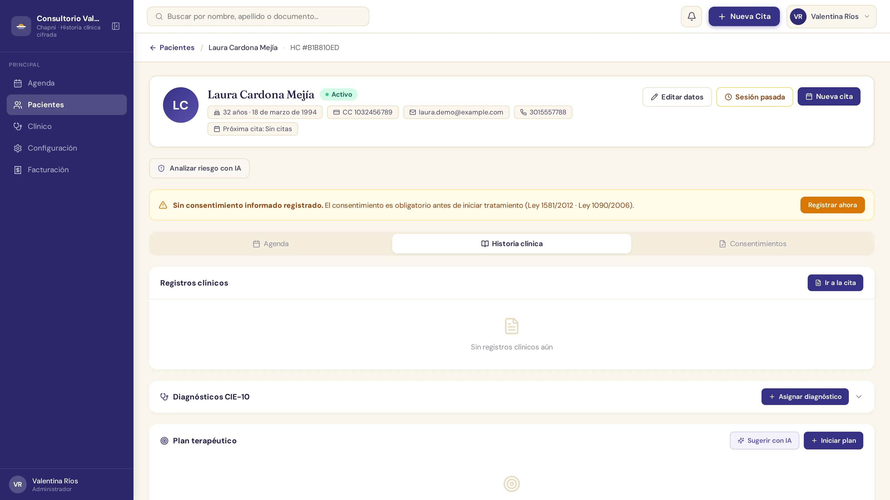Click the Facturación receipt icon
This screenshot has width=890, height=500.
pyautogui.click(x=18, y=170)
